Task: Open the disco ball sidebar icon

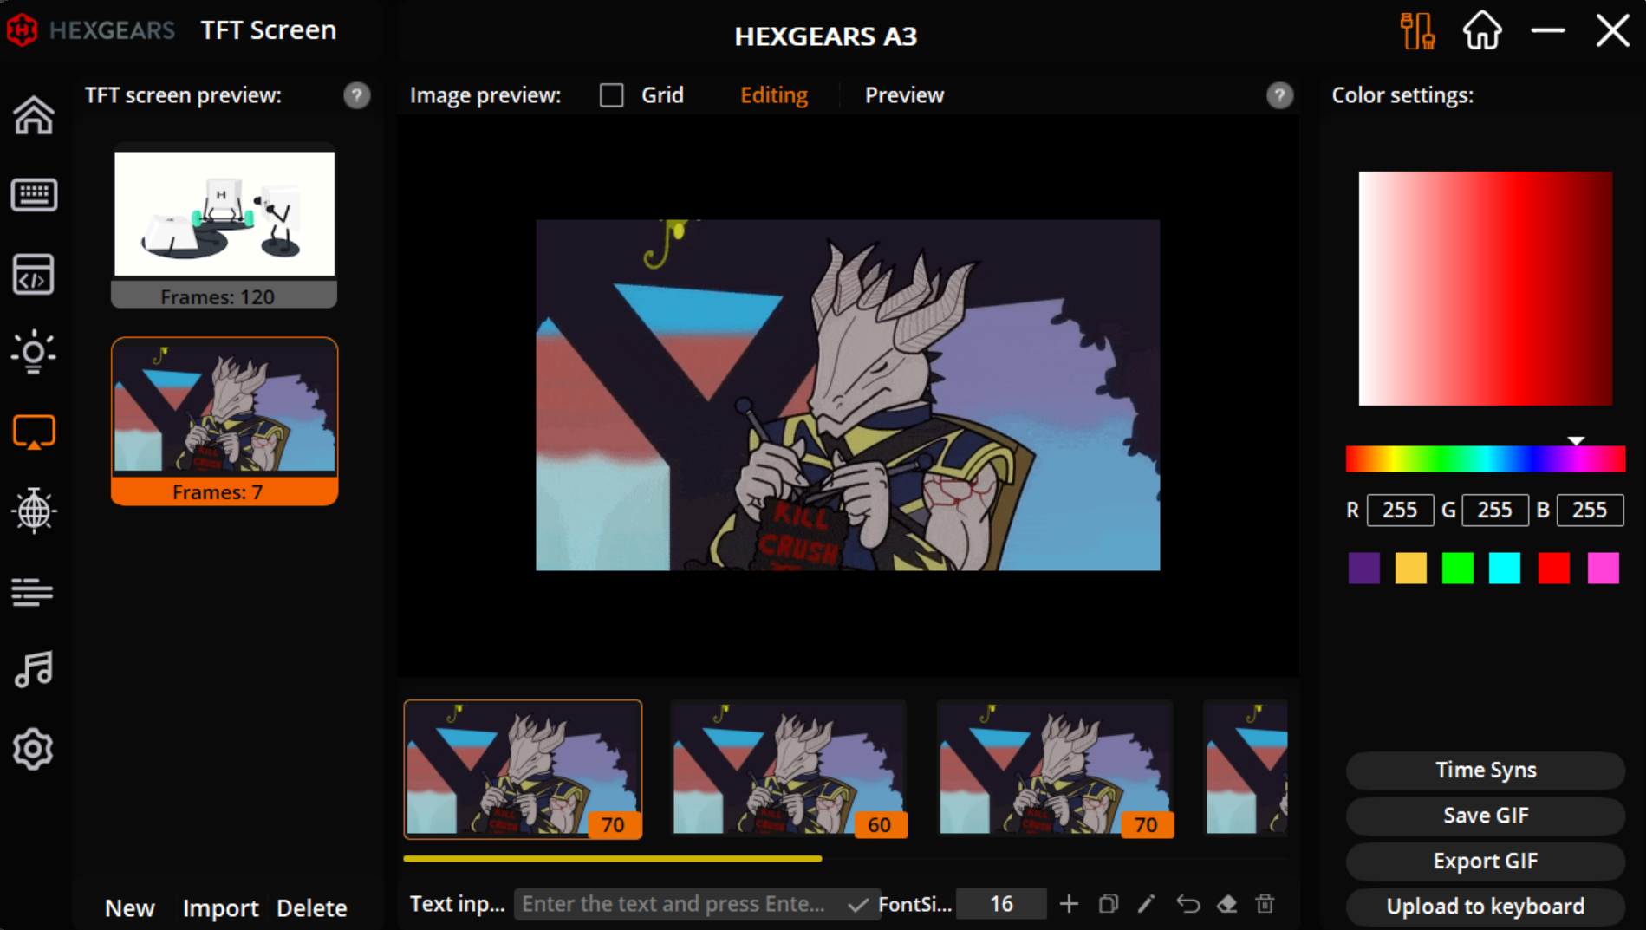Action: (x=34, y=510)
